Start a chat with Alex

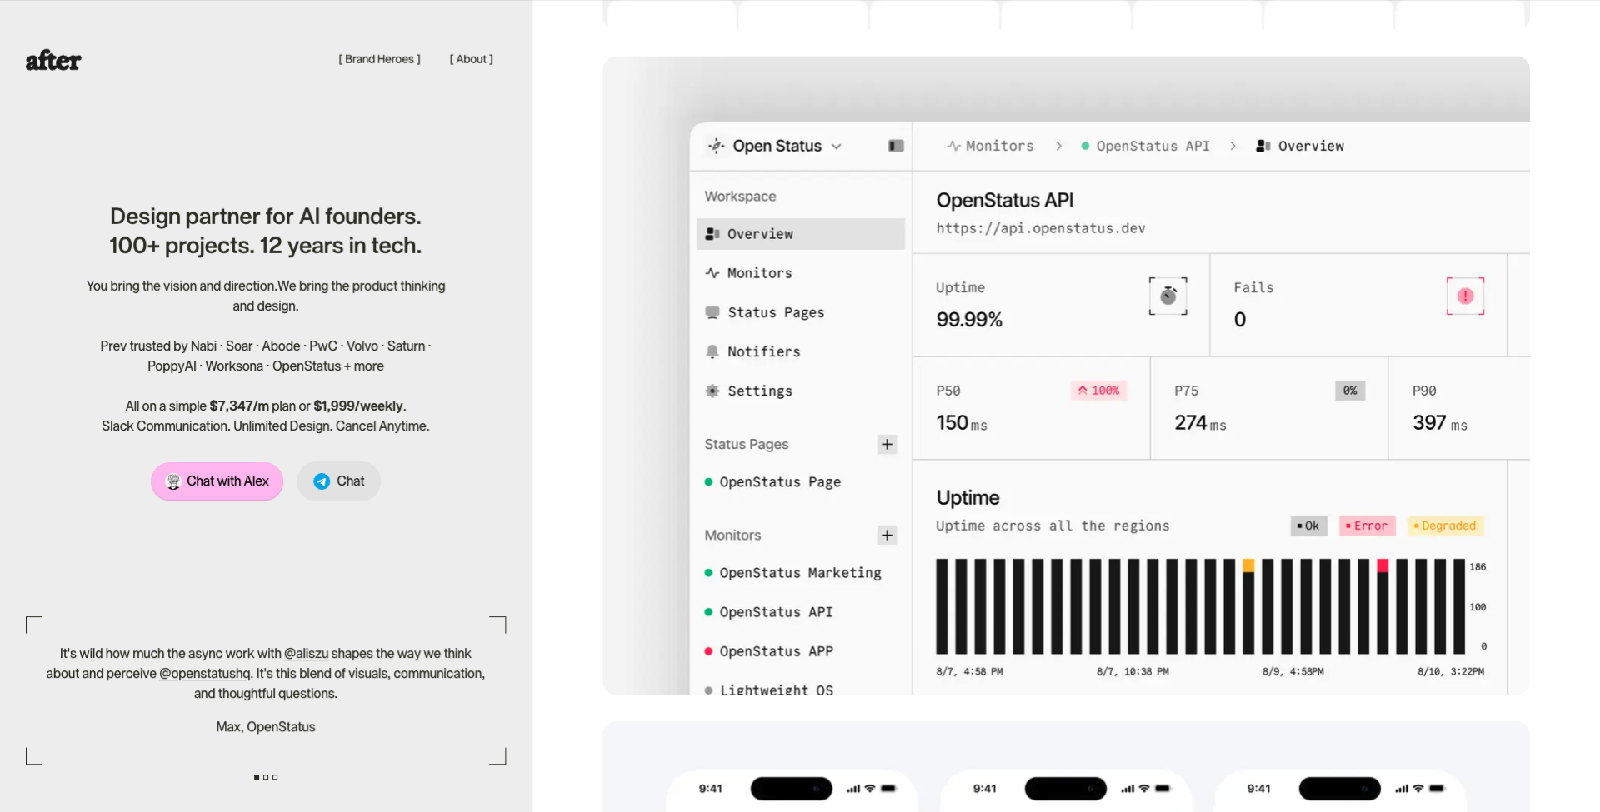coord(217,481)
